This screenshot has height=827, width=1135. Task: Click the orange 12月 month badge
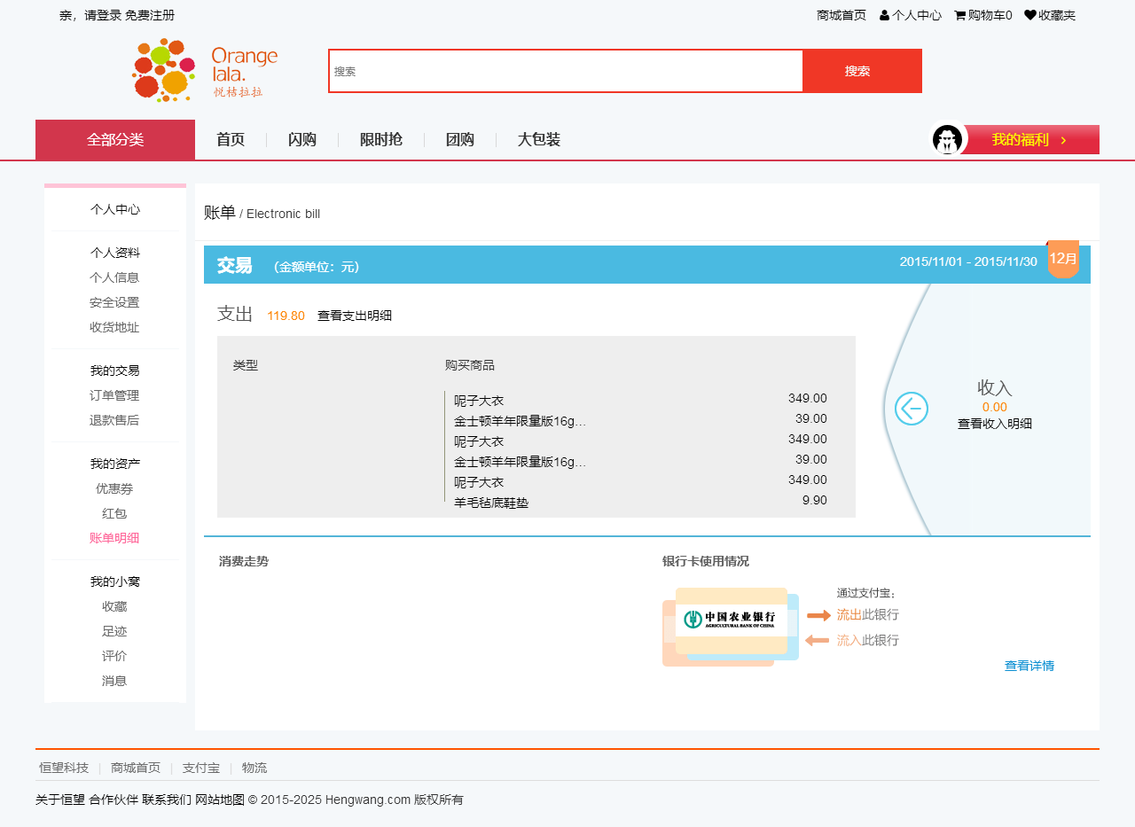tap(1063, 259)
